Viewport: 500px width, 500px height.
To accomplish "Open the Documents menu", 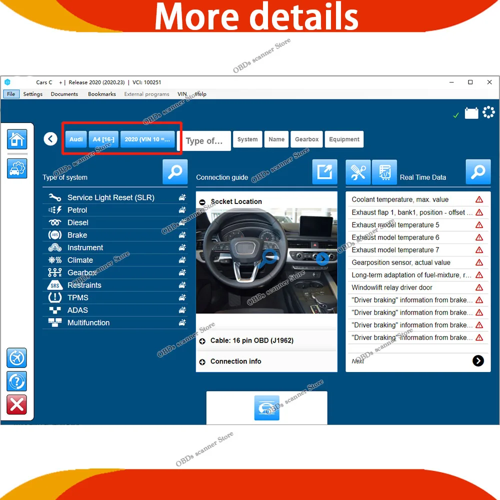I will (64, 94).
